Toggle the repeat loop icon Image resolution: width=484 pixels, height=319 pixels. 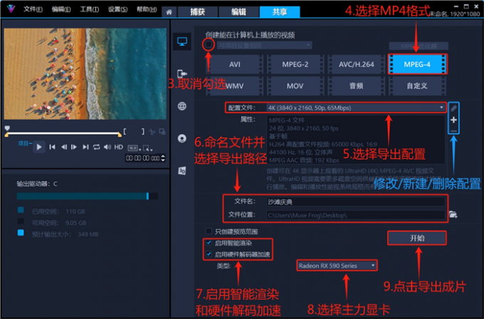click(x=97, y=147)
